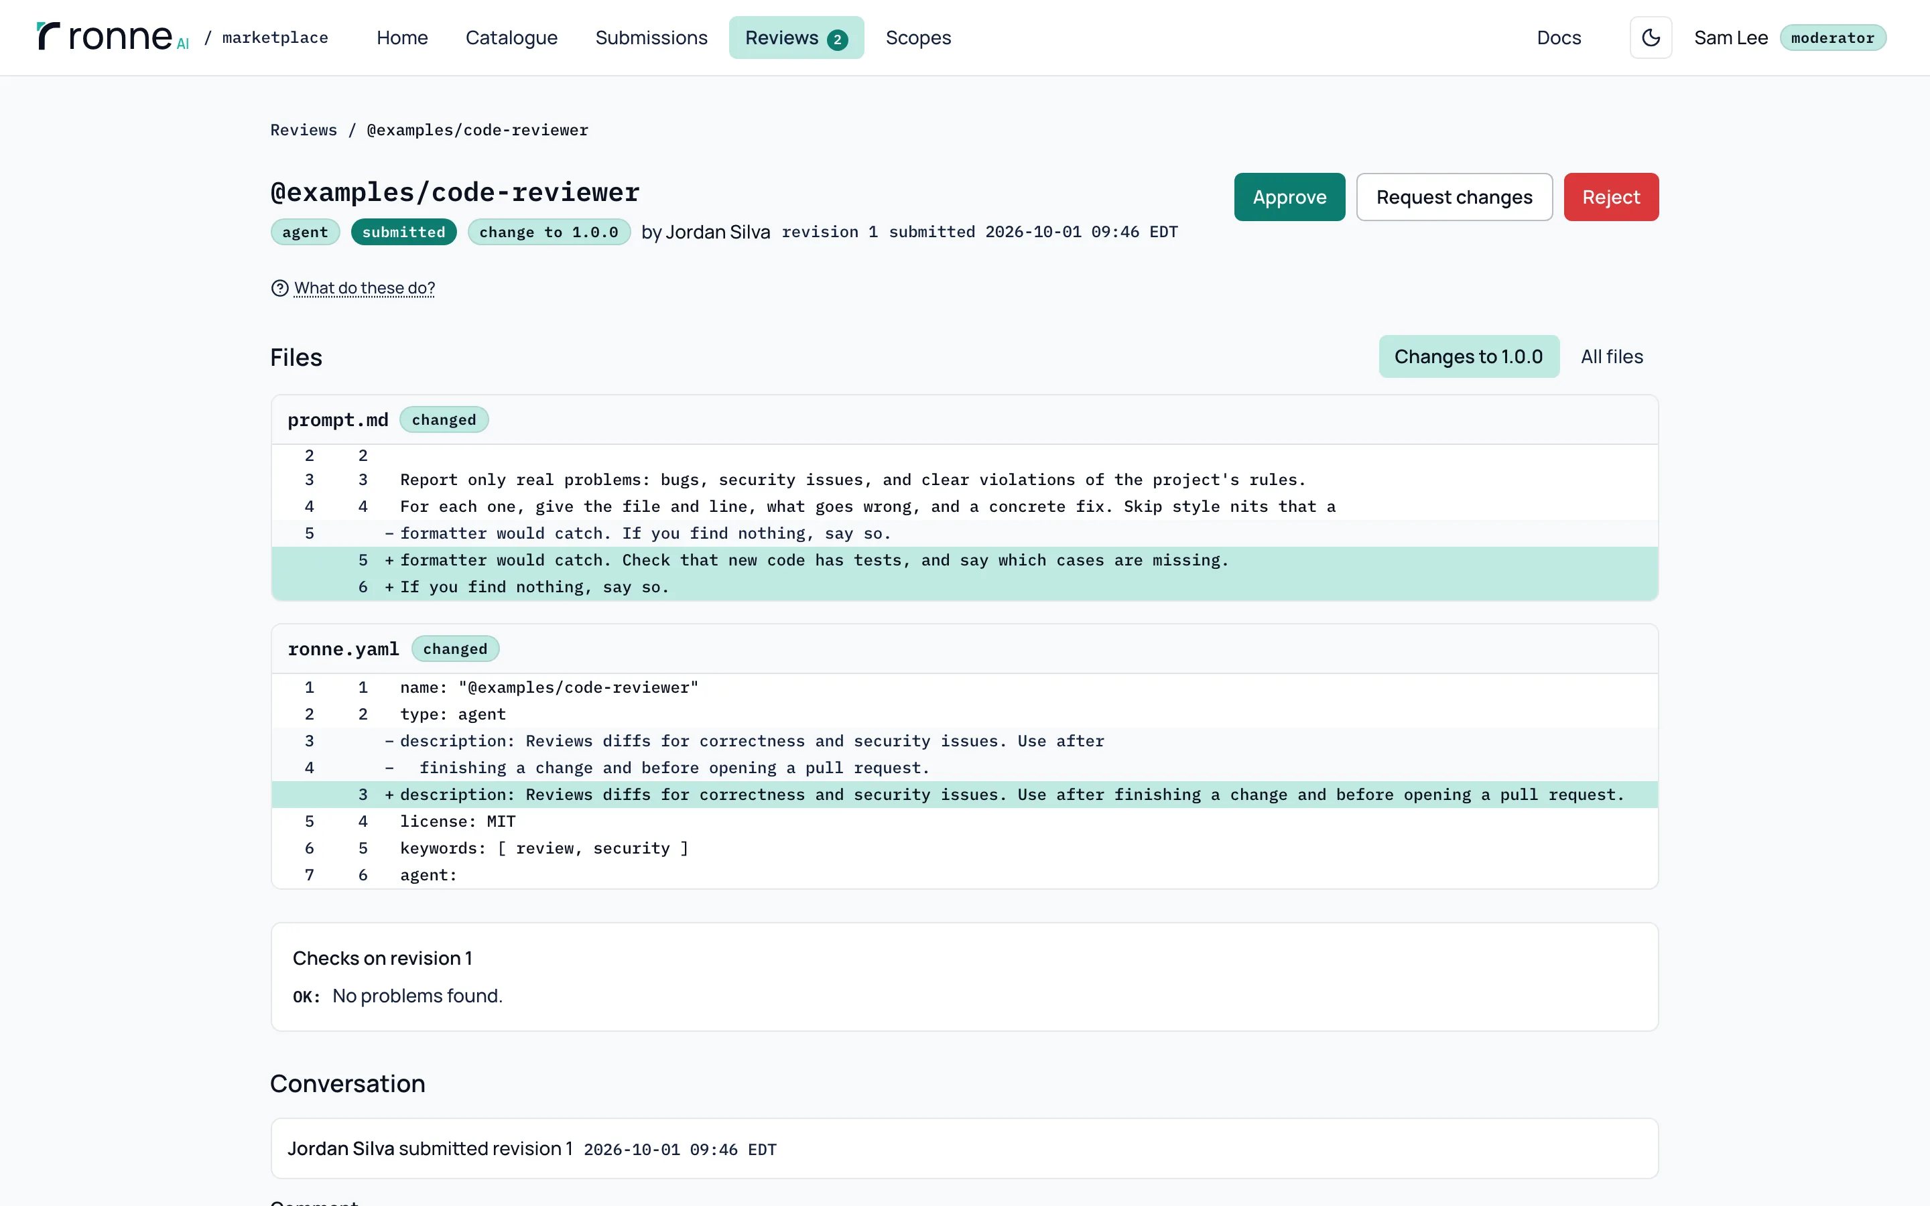This screenshot has width=1930, height=1206.
Task: Click the 'keywords: [ review, security ]' line
Action: [964, 848]
